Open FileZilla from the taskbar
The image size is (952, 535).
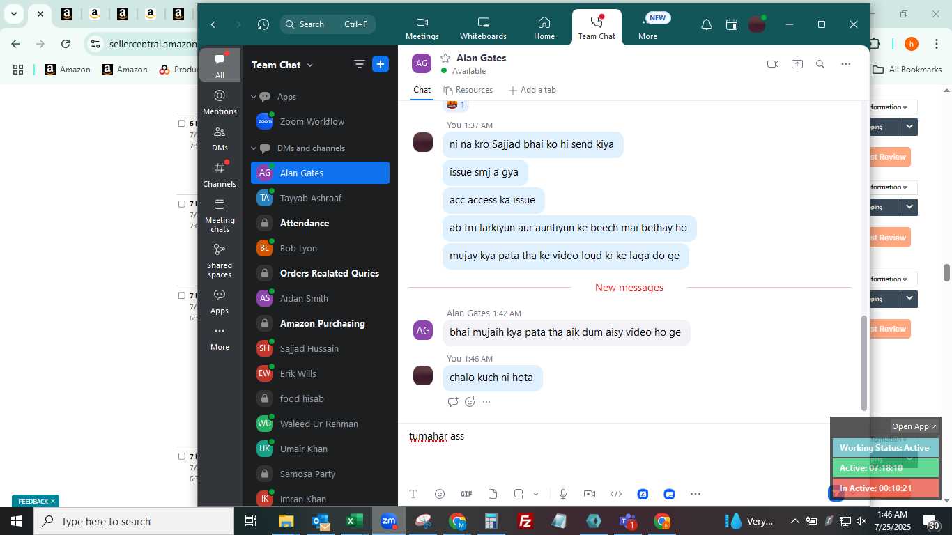[x=525, y=521]
